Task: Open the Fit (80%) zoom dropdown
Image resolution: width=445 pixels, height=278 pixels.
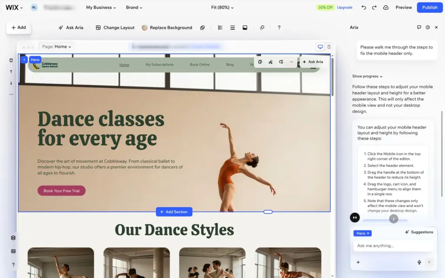Action: (x=222, y=8)
